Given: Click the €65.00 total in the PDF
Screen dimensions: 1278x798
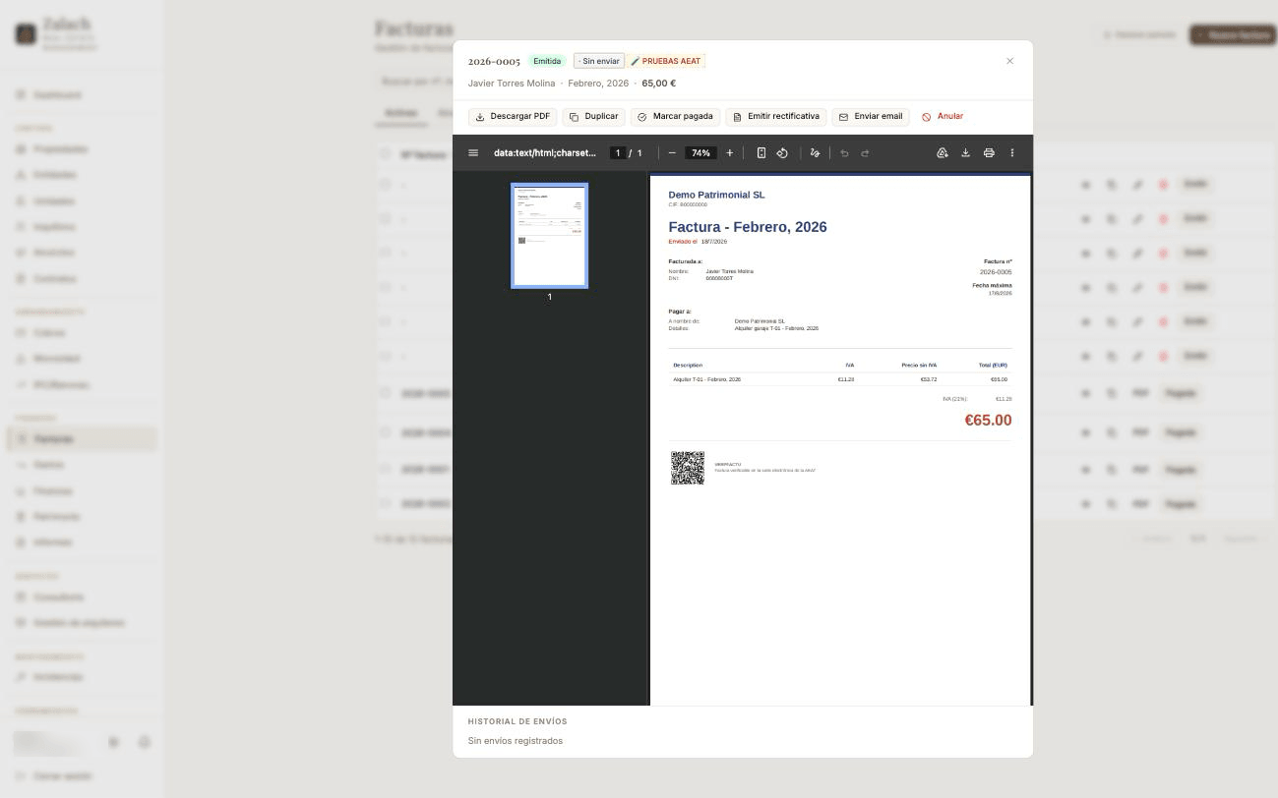Looking at the screenshot, I should (988, 420).
